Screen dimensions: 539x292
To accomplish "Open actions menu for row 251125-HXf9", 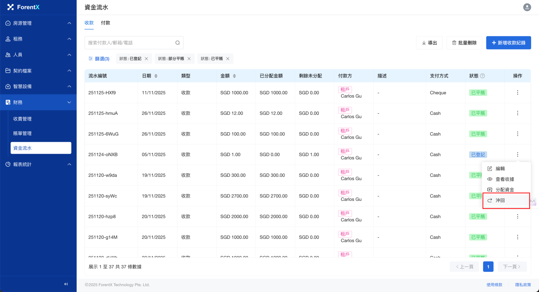I will 517,93.
